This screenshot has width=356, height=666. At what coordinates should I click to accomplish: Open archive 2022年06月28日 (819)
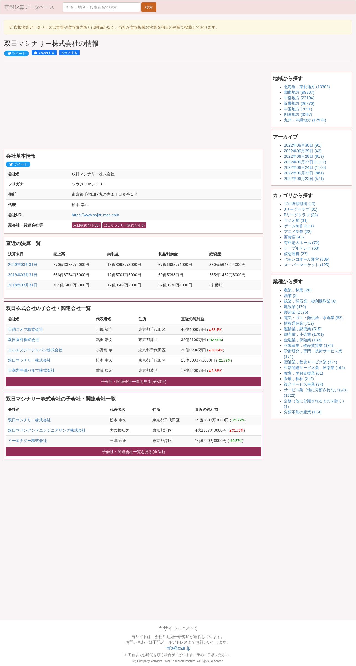(x=304, y=156)
